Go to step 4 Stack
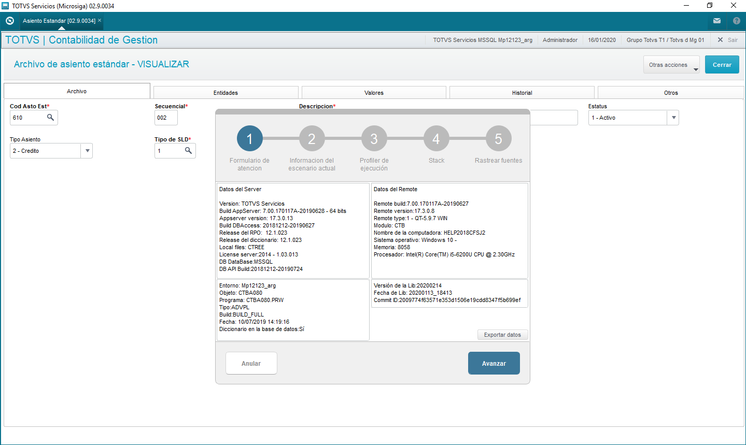 pos(436,139)
